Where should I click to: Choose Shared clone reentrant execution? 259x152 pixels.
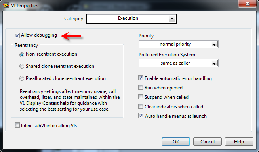(x=22, y=66)
